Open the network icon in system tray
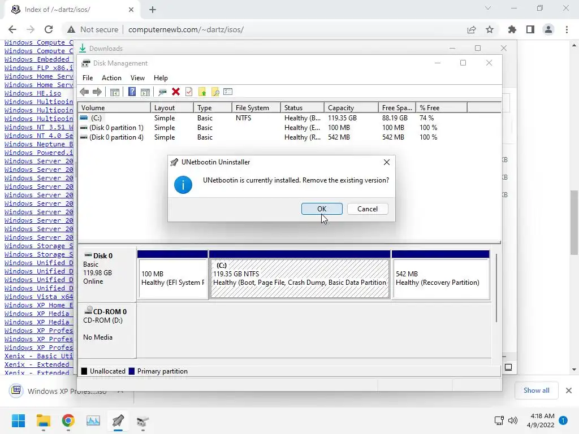This screenshot has height=434, width=579. [x=499, y=420]
